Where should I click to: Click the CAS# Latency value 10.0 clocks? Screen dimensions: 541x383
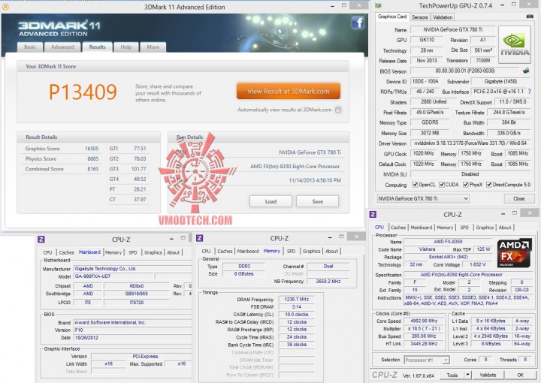[297, 315]
